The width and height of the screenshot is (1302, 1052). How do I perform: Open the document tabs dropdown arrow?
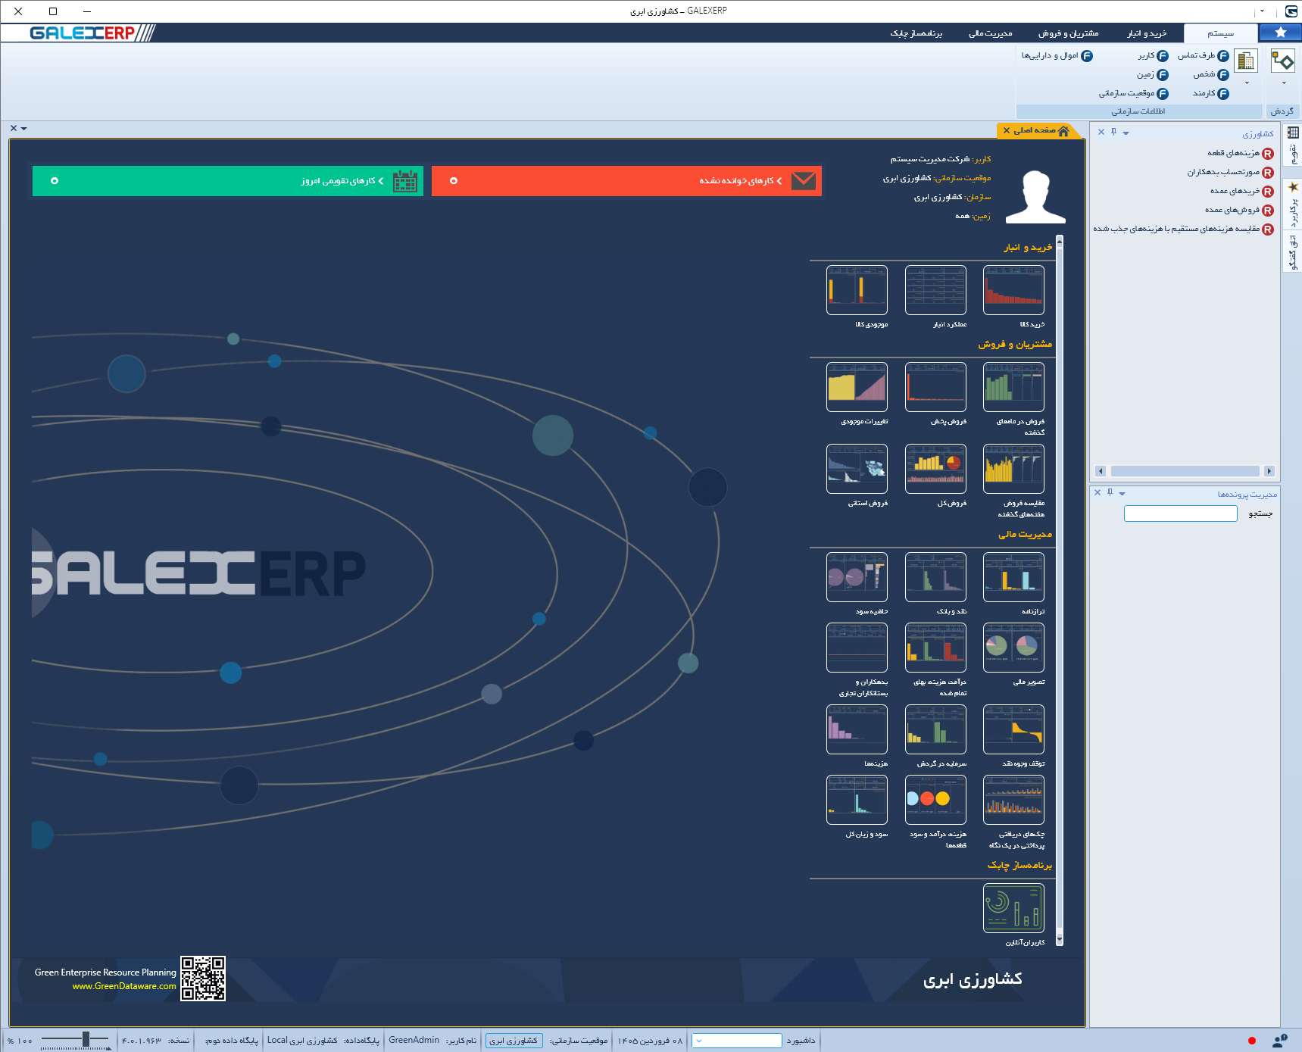tap(24, 129)
